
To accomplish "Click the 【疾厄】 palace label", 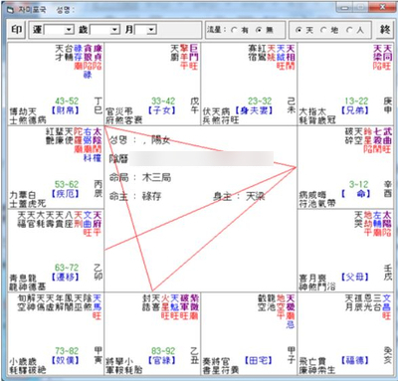I will 65,193.
